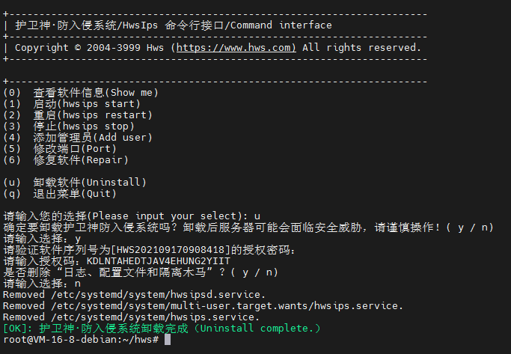
Task: Click the "查看软件信息(Show me)" menu option
Action: [x=81, y=92]
